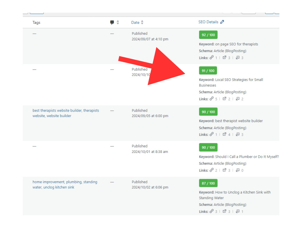Click keyword 'best therapist website builder'

point(239,121)
